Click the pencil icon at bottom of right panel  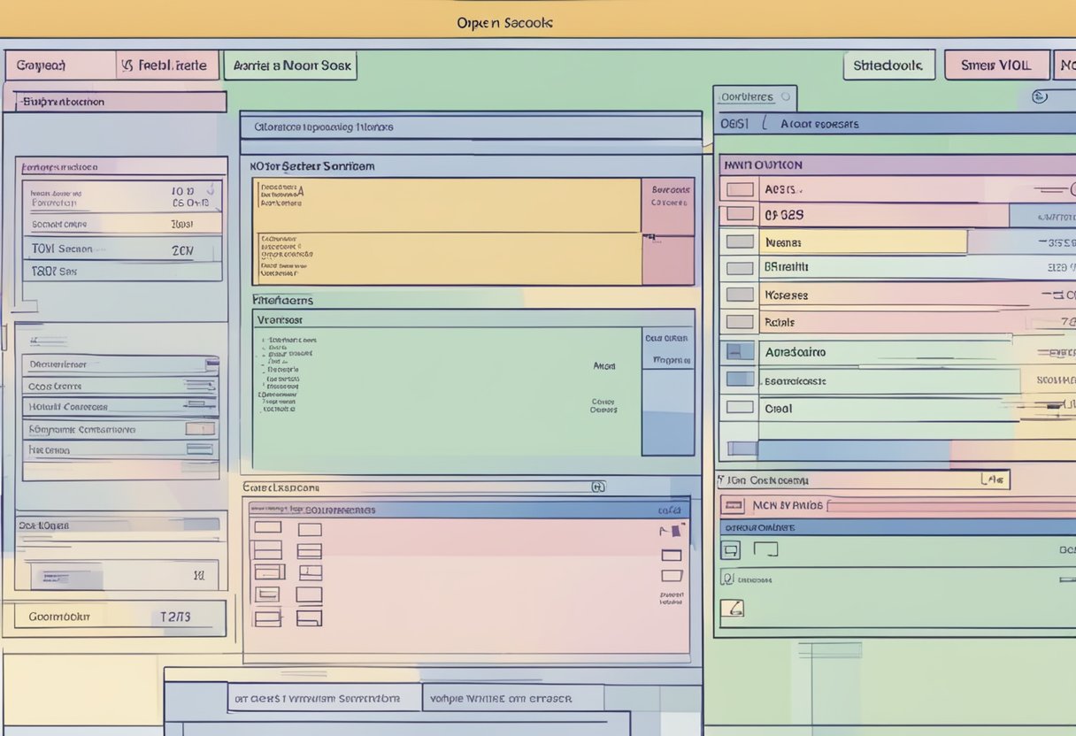[731, 608]
